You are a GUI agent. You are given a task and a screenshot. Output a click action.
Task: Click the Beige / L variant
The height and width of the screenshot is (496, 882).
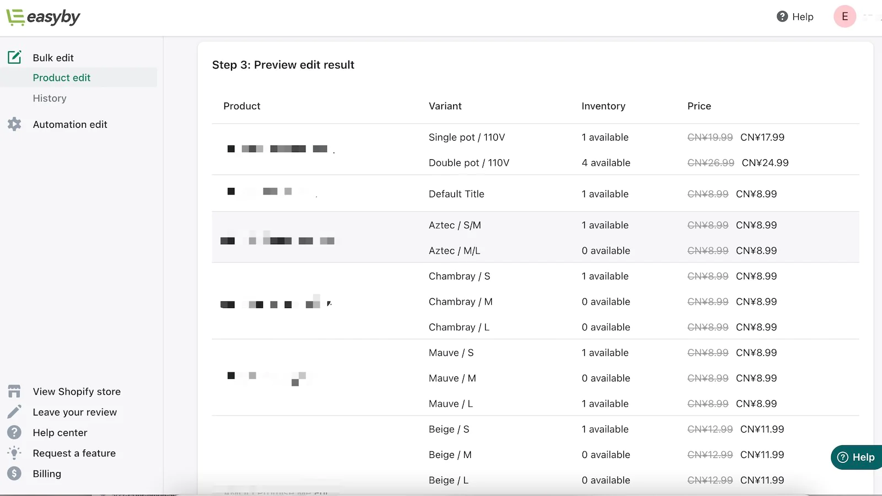click(x=449, y=481)
